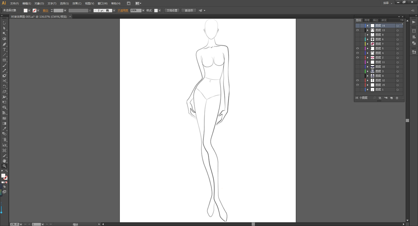Open the opacity 100% dropdown arrow
Viewport: 418px width, 226px height.
coord(143,10)
